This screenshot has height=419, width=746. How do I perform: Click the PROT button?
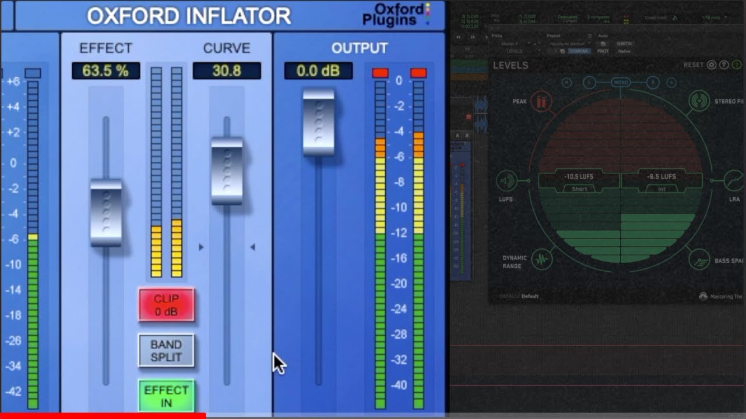click(603, 51)
